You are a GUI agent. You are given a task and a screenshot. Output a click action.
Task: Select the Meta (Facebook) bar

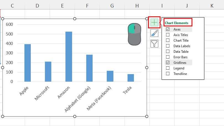click(110, 76)
